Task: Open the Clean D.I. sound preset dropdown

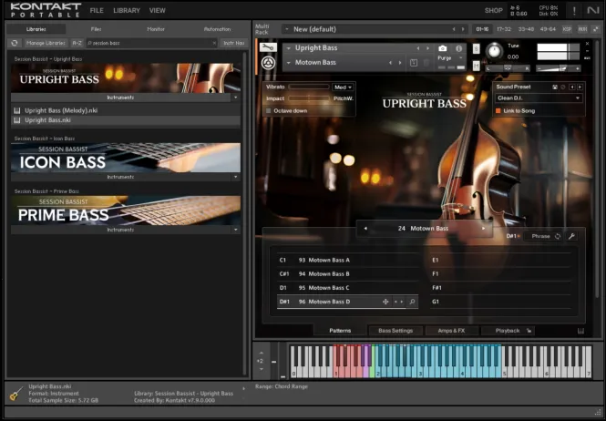Action: coord(539,98)
